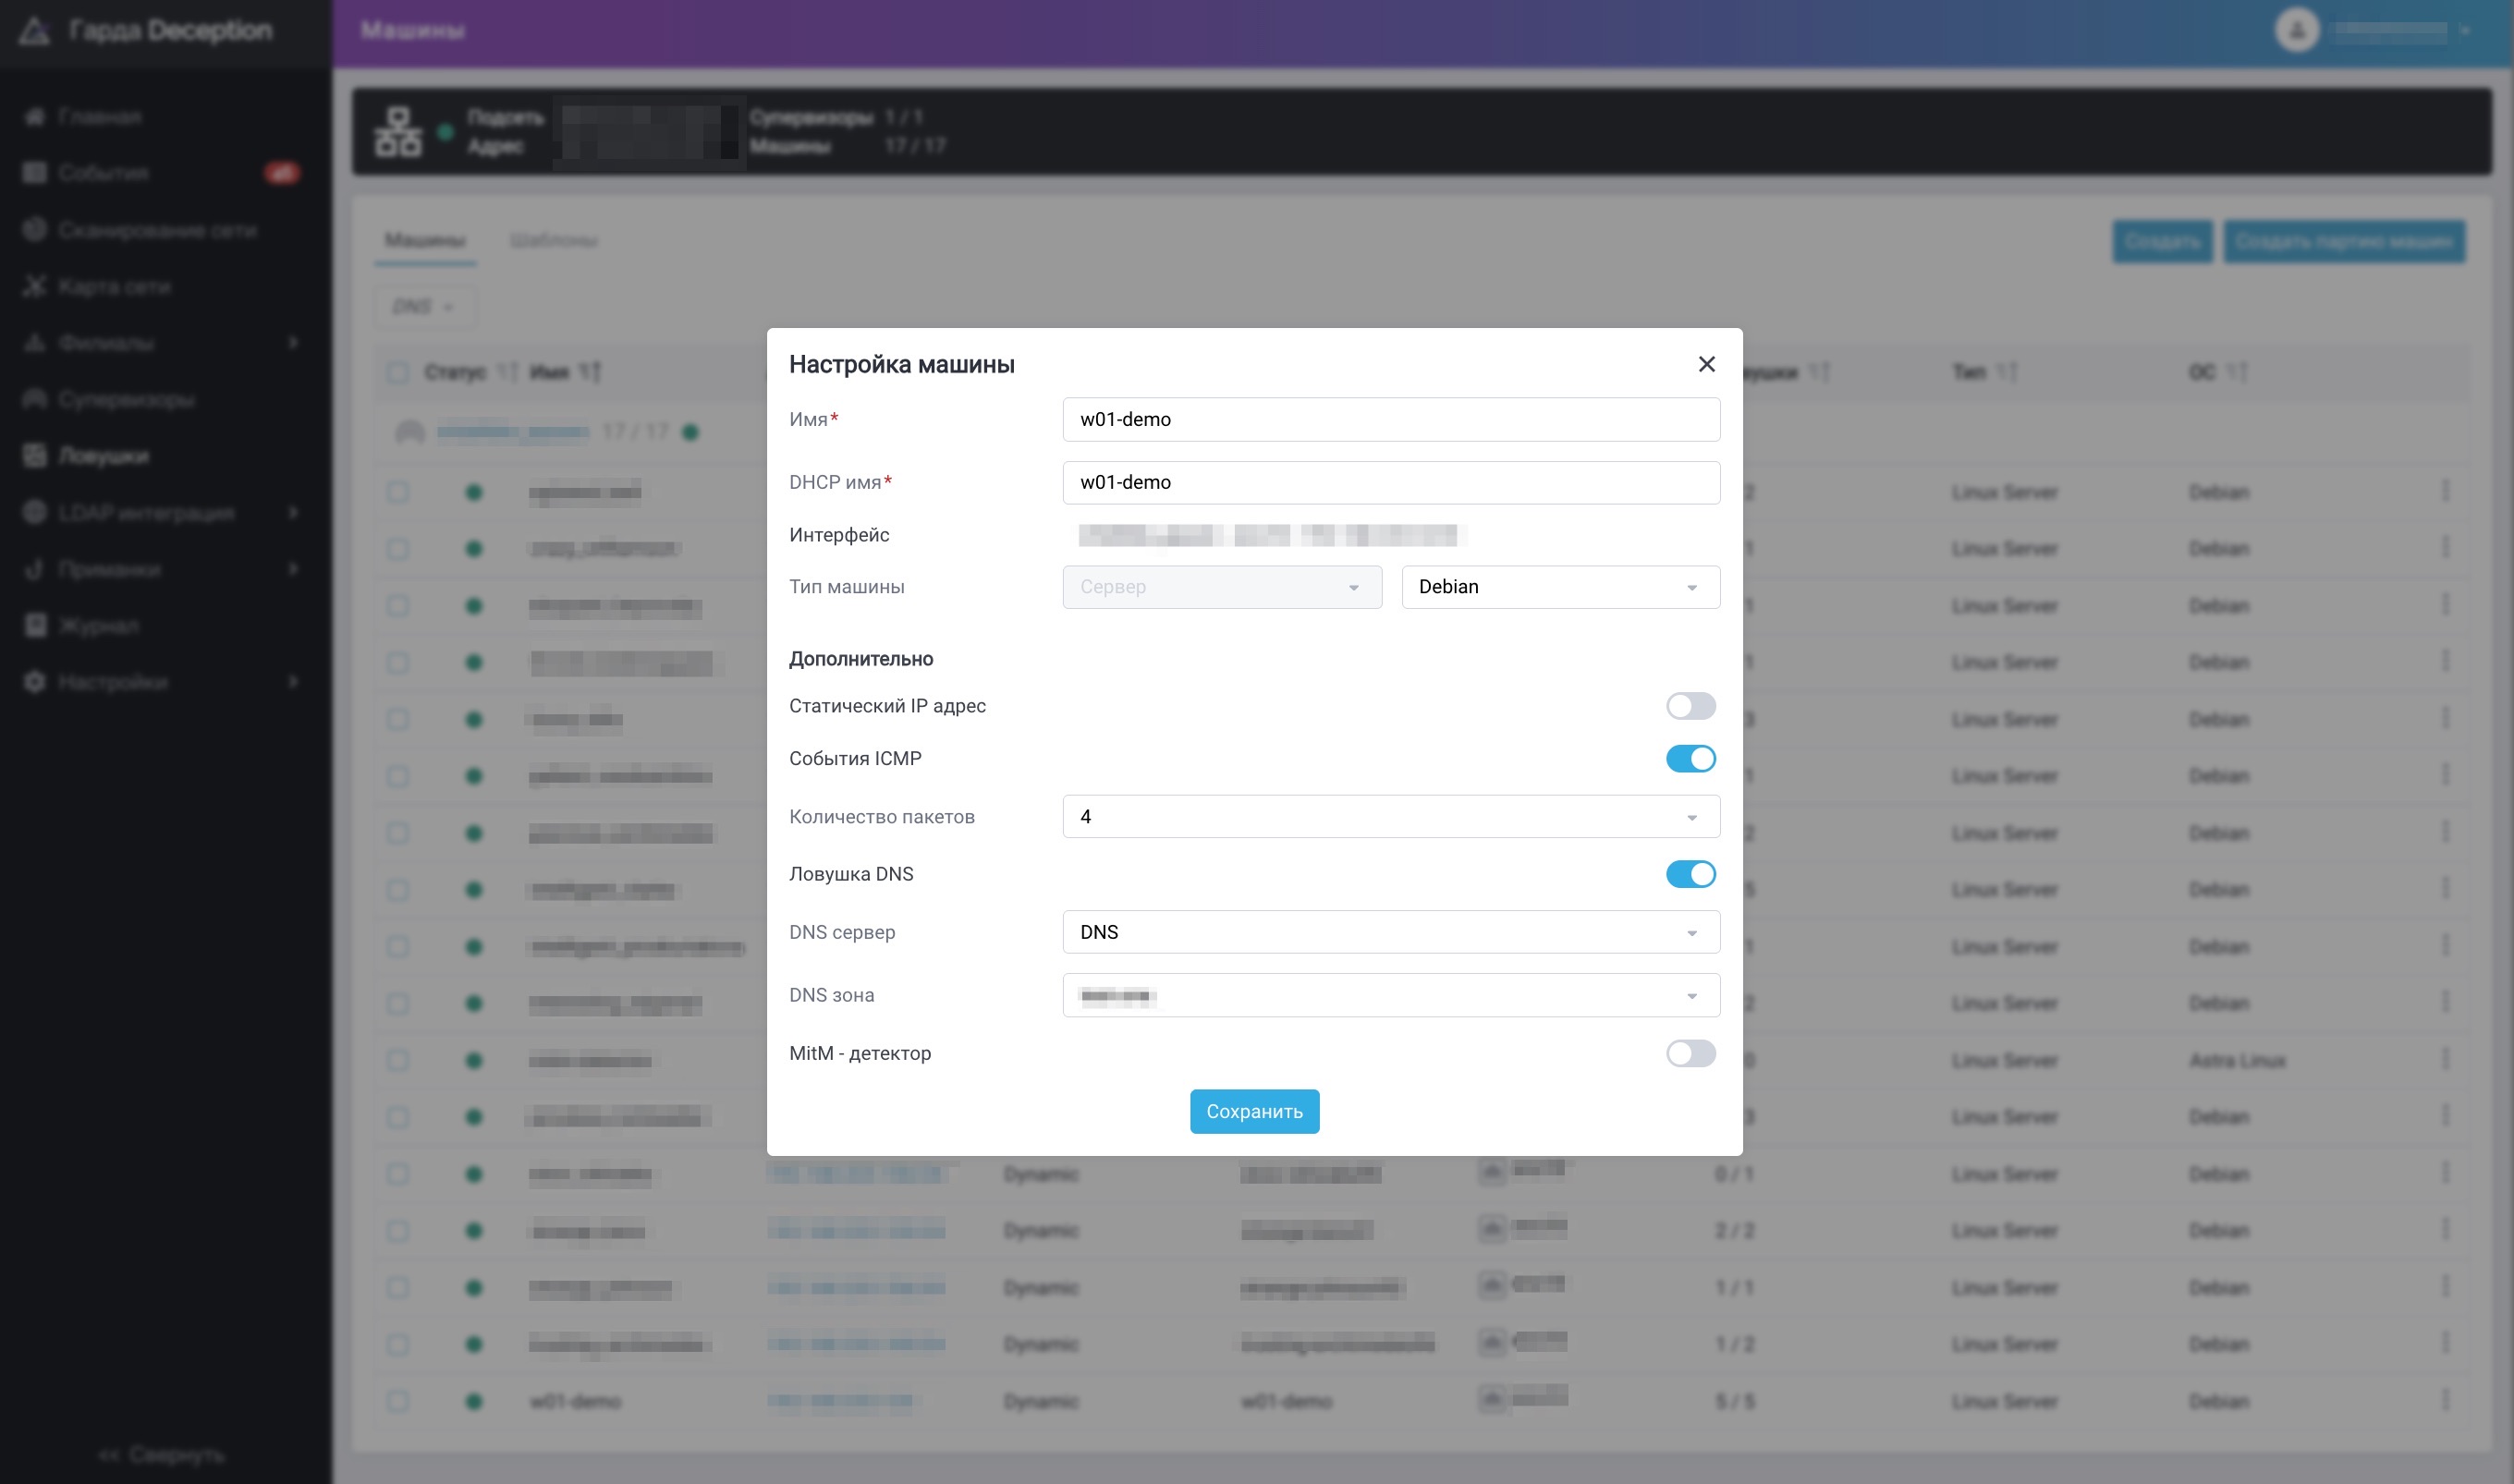Open the Количество пакетов dropdown

pos(1390,817)
